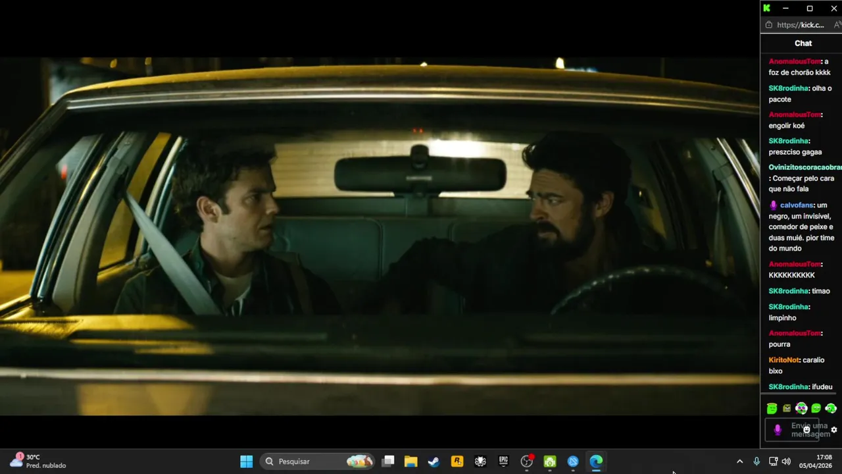Click Ovinizitoscoracaobrar username
This screenshot has height=474, width=842.
(805, 168)
